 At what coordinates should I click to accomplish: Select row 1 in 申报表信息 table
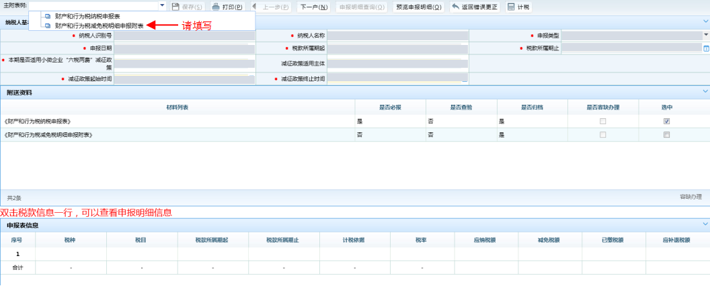355,254
